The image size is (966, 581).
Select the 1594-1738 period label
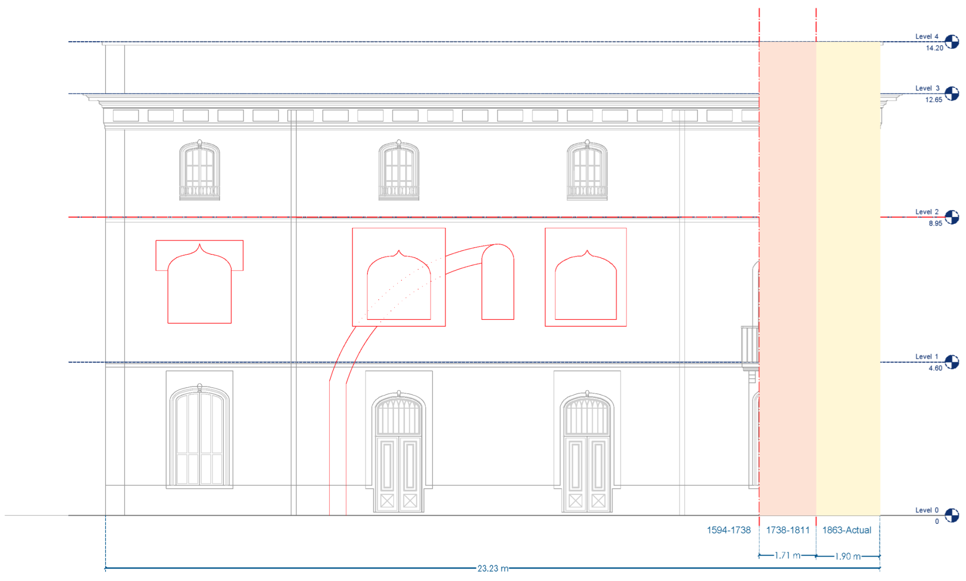click(x=728, y=530)
